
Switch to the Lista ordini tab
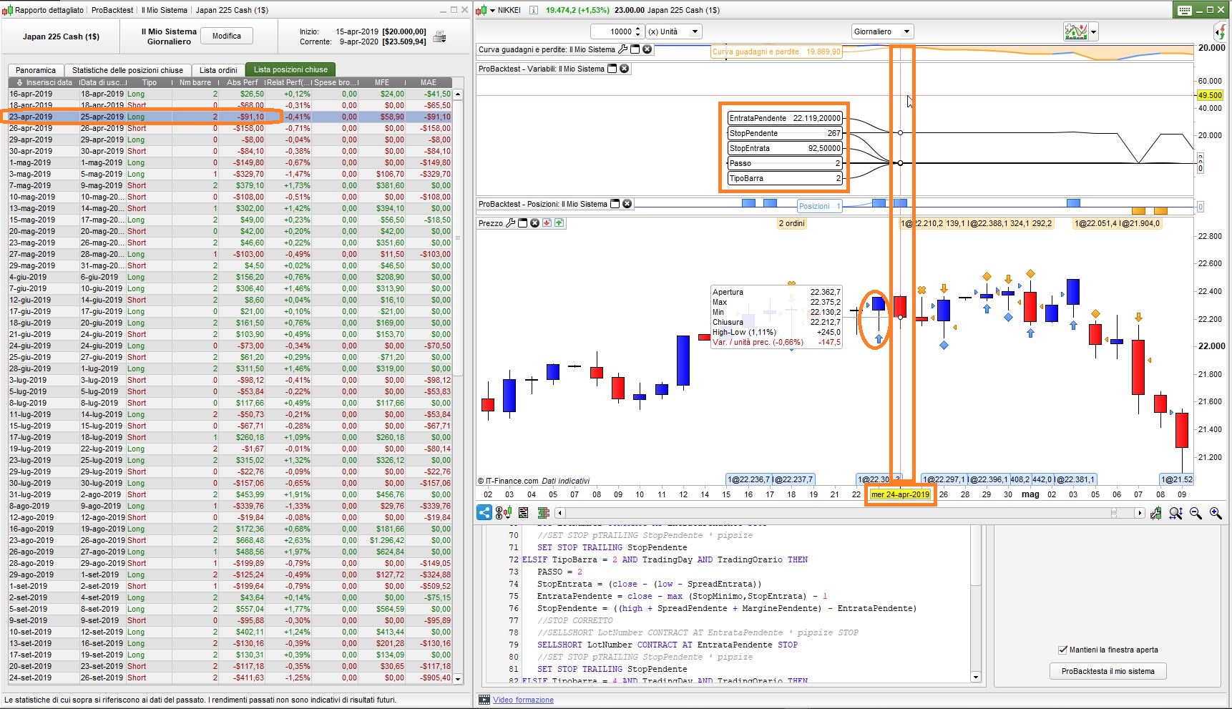(218, 70)
